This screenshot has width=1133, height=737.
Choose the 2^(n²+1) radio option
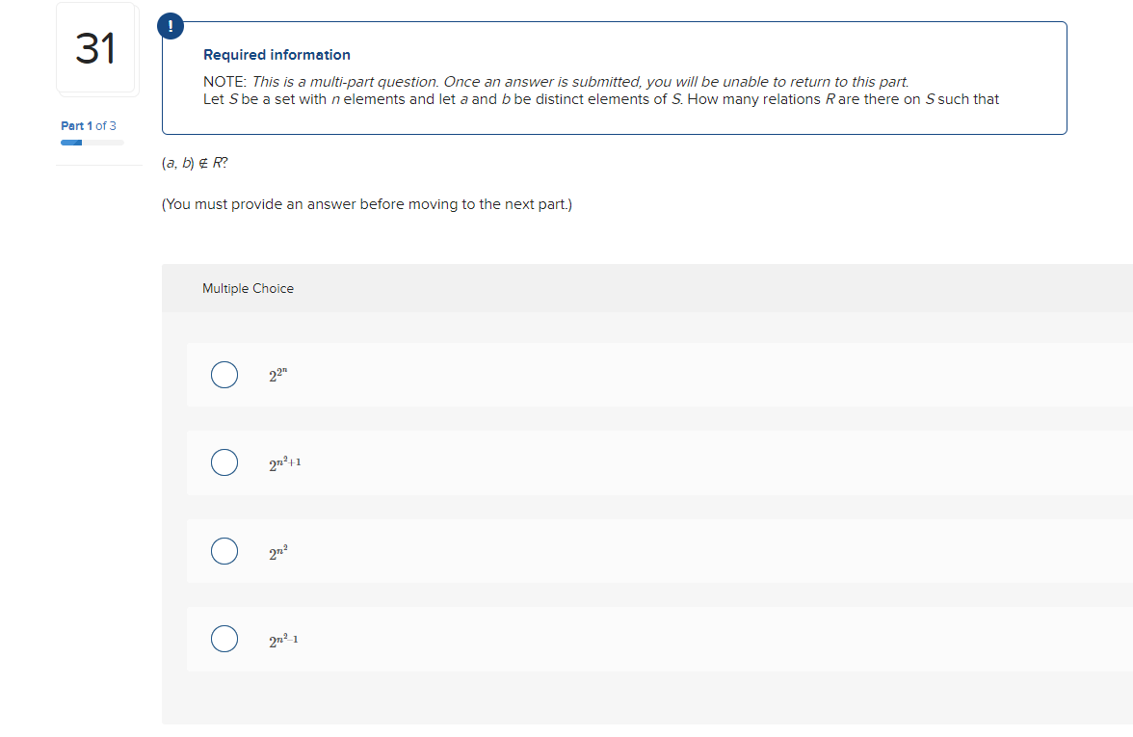pos(224,462)
